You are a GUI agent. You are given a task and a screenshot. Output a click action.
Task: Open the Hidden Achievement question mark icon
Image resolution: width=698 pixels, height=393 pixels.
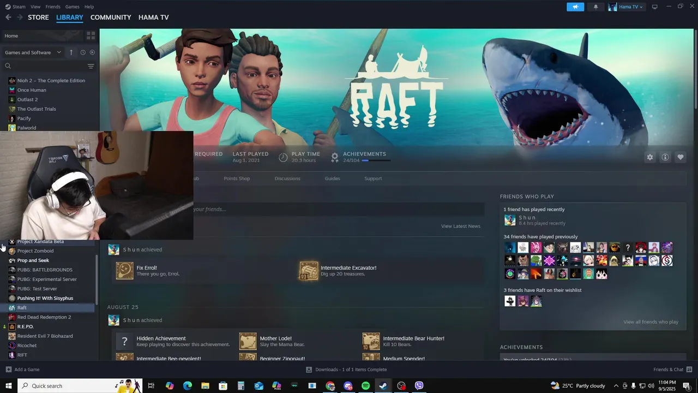pyautogui.click(x=124, y=341)
